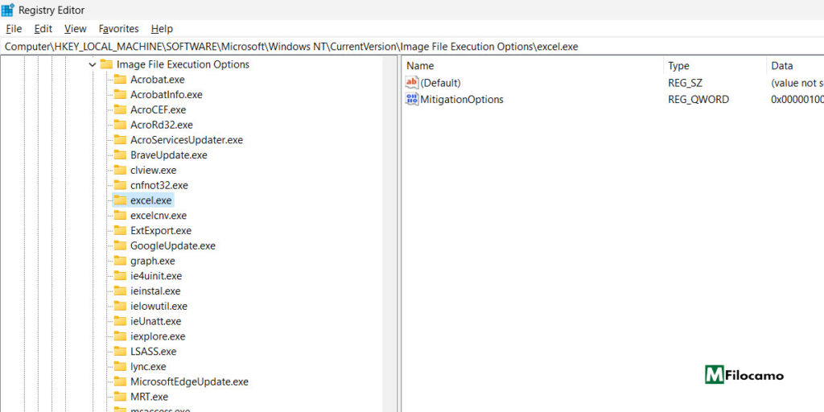Click the Acrobat.exe folder icon
Screen dimensions: 824x412
(121, 80)
